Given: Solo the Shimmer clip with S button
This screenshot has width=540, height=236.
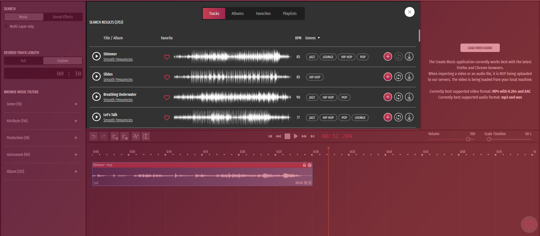Looking at the screenshot, I should coord(310,183).
